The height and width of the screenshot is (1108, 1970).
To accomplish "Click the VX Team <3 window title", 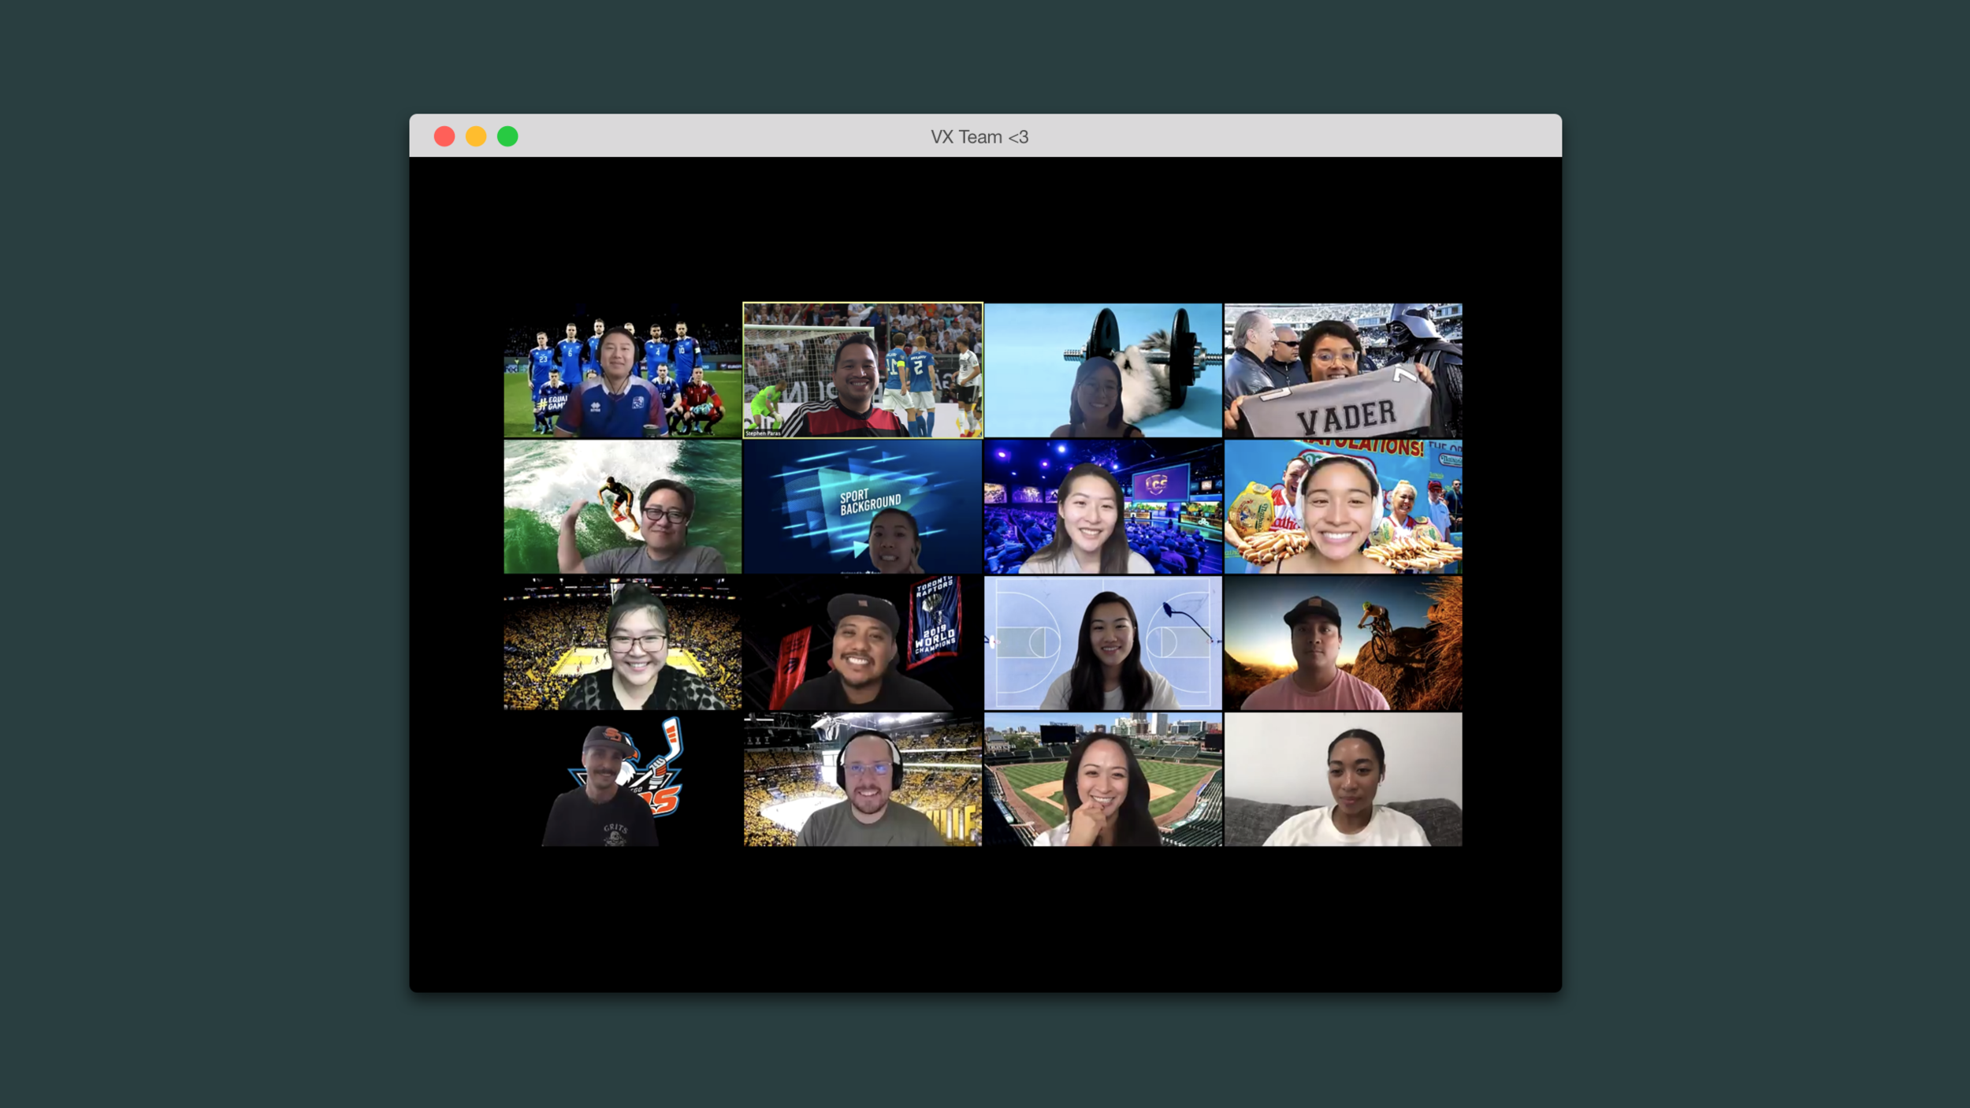I will tap(979, 137).
